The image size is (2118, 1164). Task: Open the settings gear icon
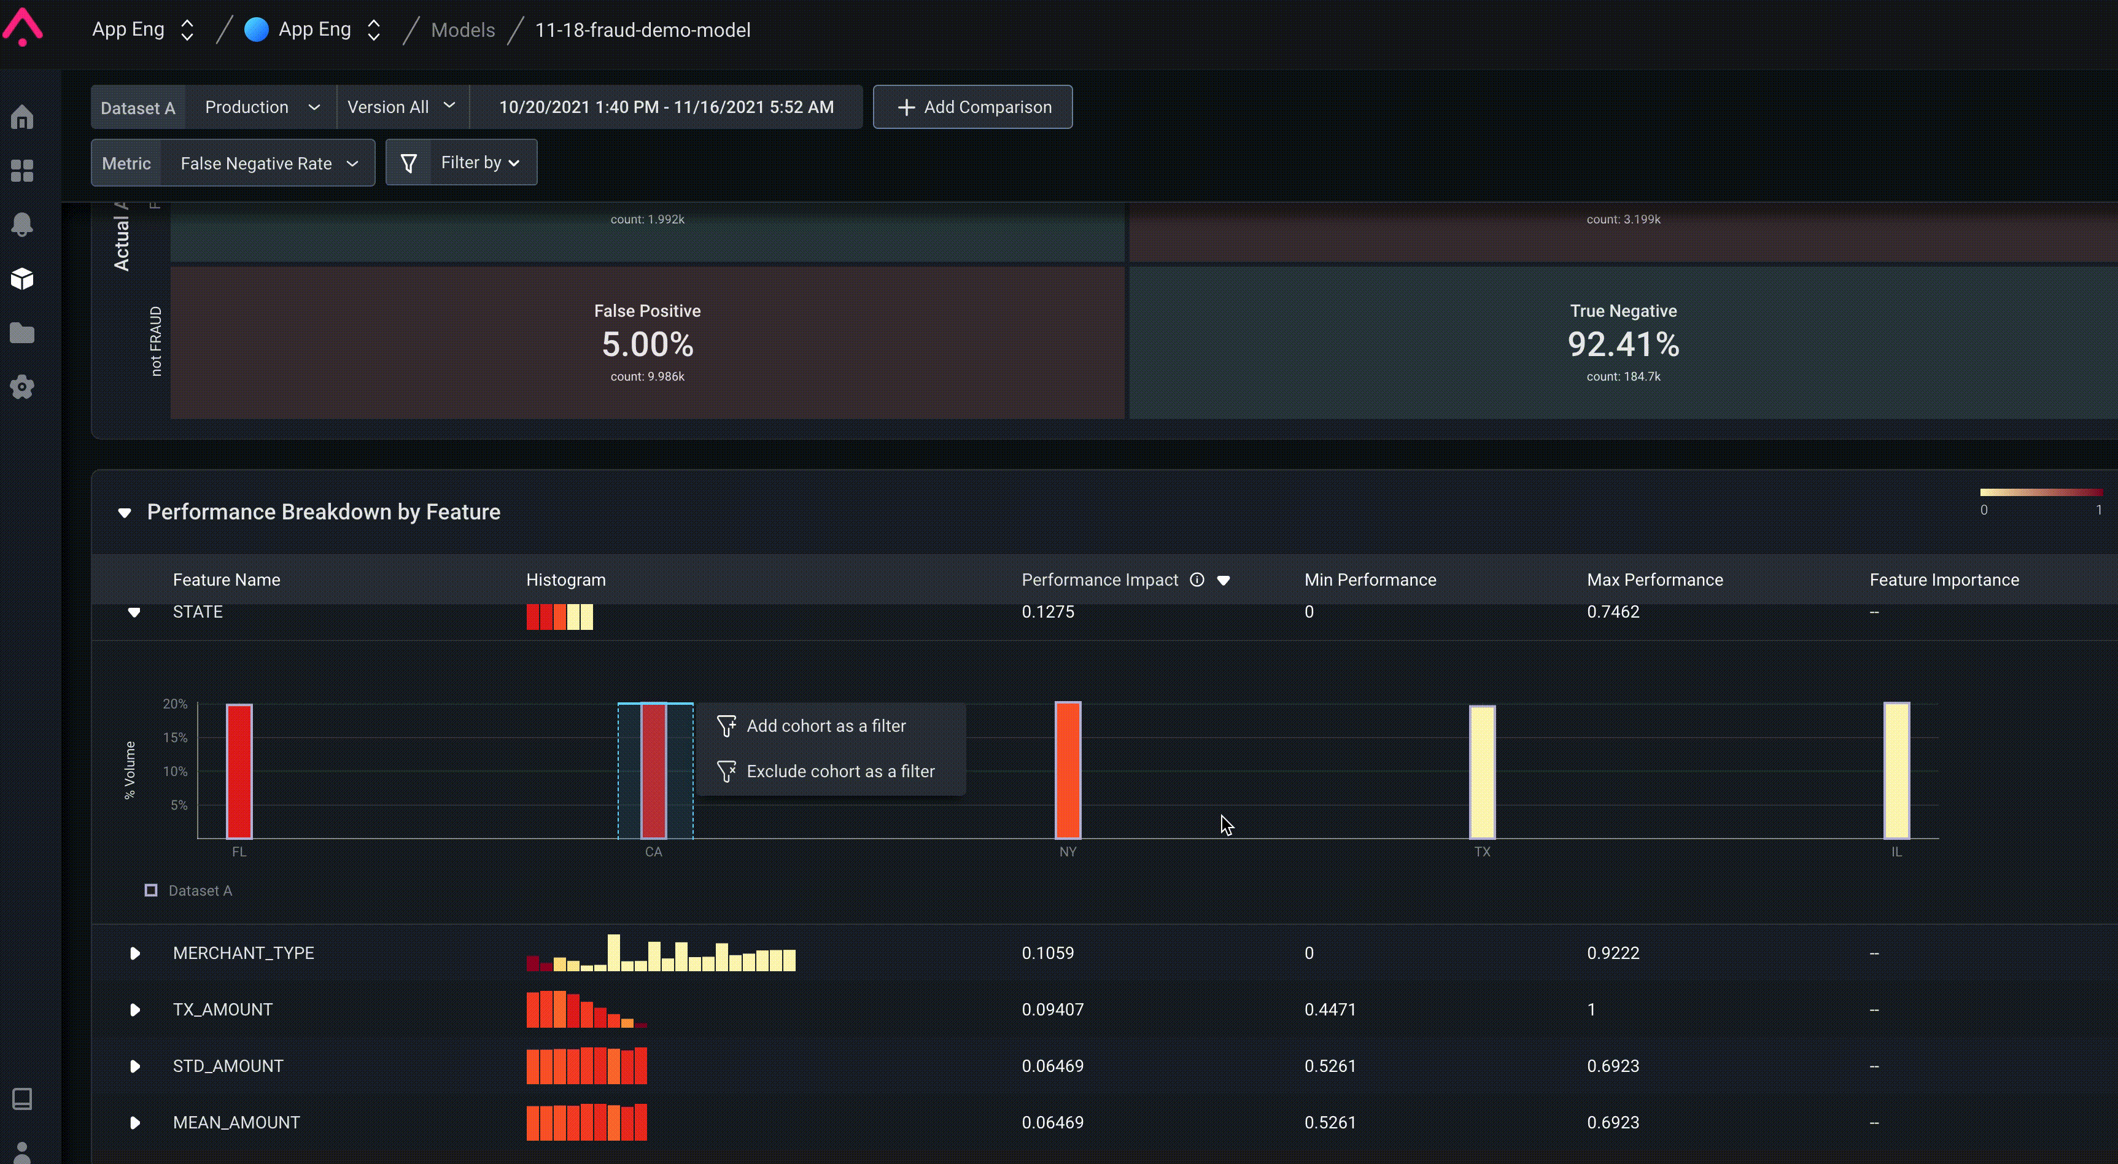22,386
